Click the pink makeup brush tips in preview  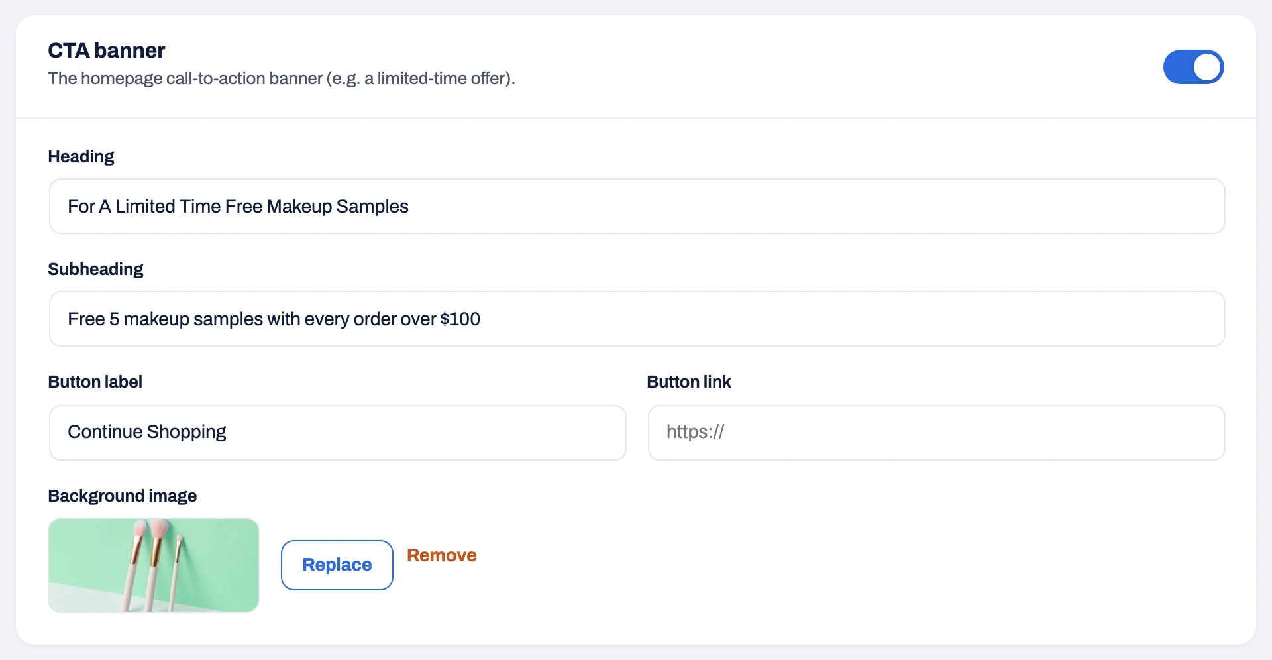pyautogui.click(x=154, y=530)
